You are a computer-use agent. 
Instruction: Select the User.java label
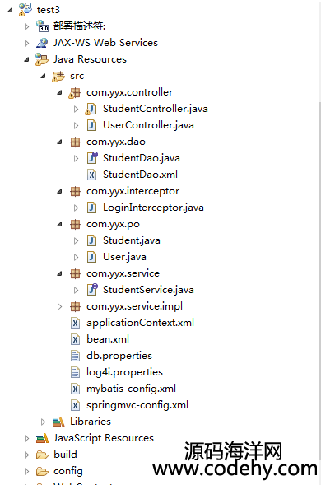[x=124, y=257]
